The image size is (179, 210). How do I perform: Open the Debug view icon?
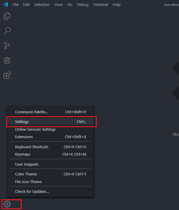coord(7,60)
